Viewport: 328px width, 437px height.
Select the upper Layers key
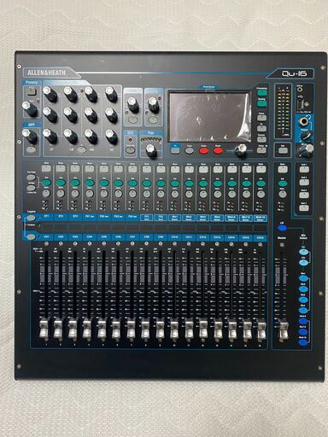pos(31,218)
